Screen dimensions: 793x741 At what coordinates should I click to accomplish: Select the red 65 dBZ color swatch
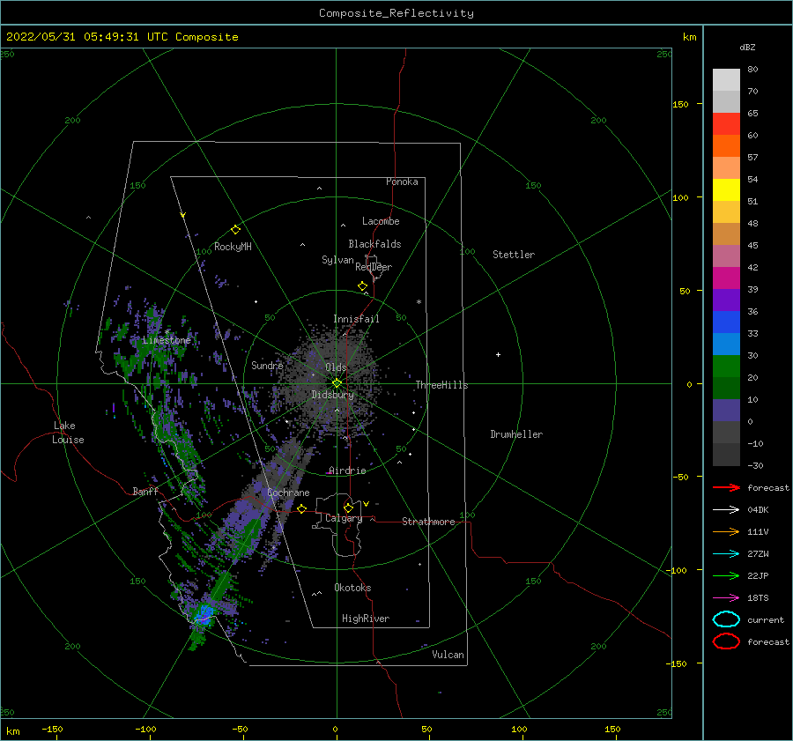[x=726, y=124]
